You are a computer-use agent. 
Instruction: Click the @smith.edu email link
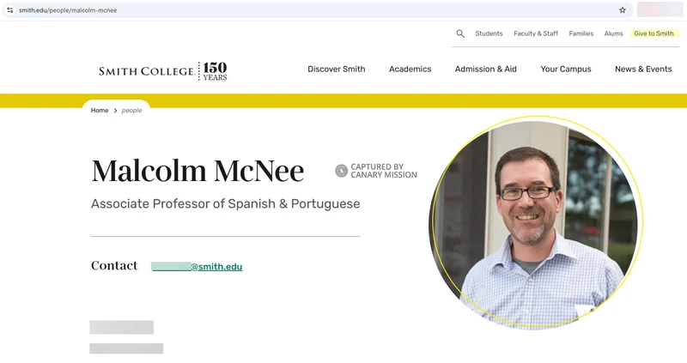point(197,267)
